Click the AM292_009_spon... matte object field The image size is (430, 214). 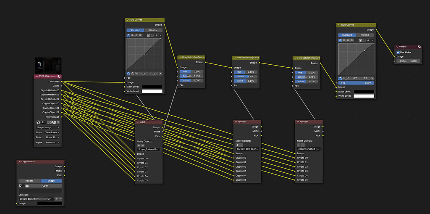point(247,149)
